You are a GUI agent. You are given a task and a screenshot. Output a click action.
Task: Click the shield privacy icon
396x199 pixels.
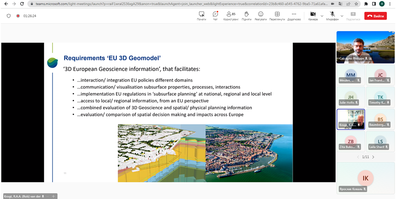pos(9,16)
